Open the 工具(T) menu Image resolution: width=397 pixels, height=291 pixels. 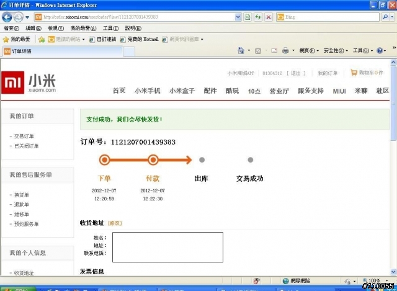110,28
